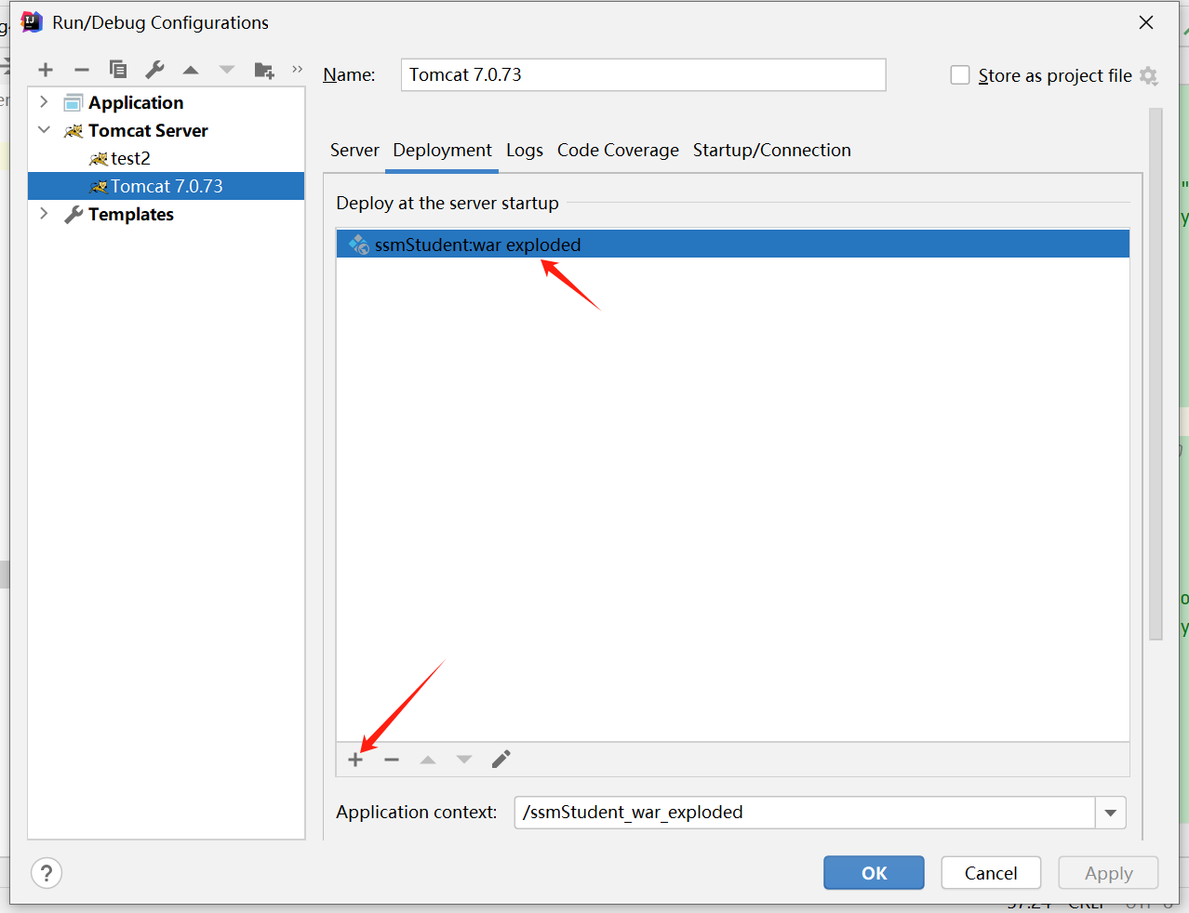This screenshot has height=913, width=1189.
Task: Go to the Code Coverage tab
Action: 618,151
